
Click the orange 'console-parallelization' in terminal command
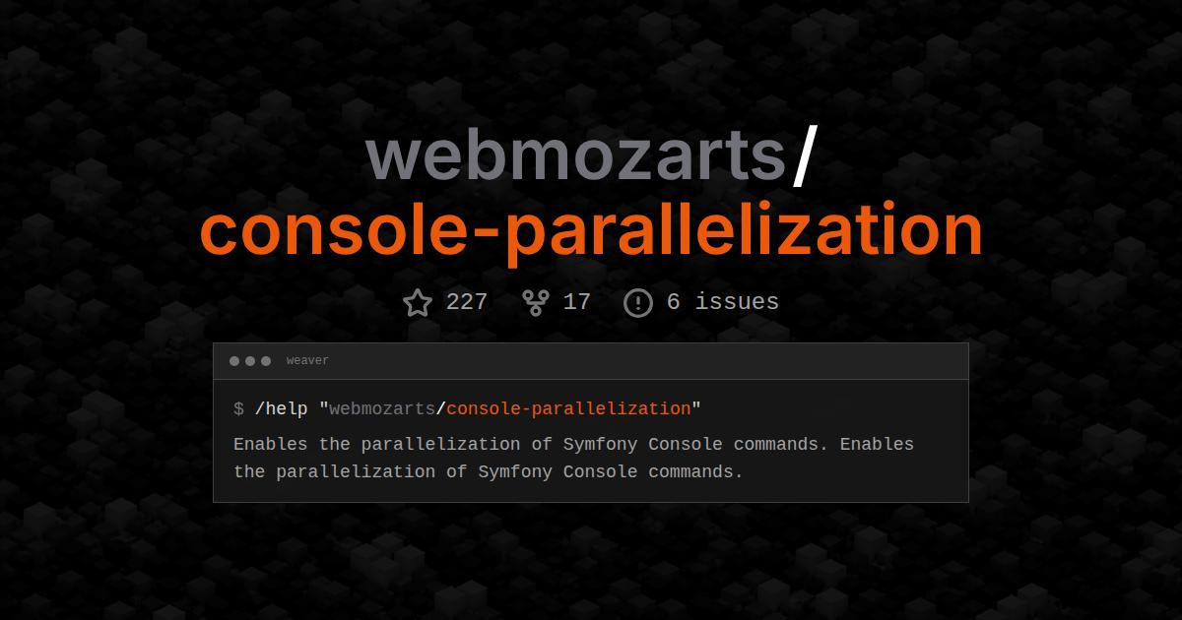[568, 408]
